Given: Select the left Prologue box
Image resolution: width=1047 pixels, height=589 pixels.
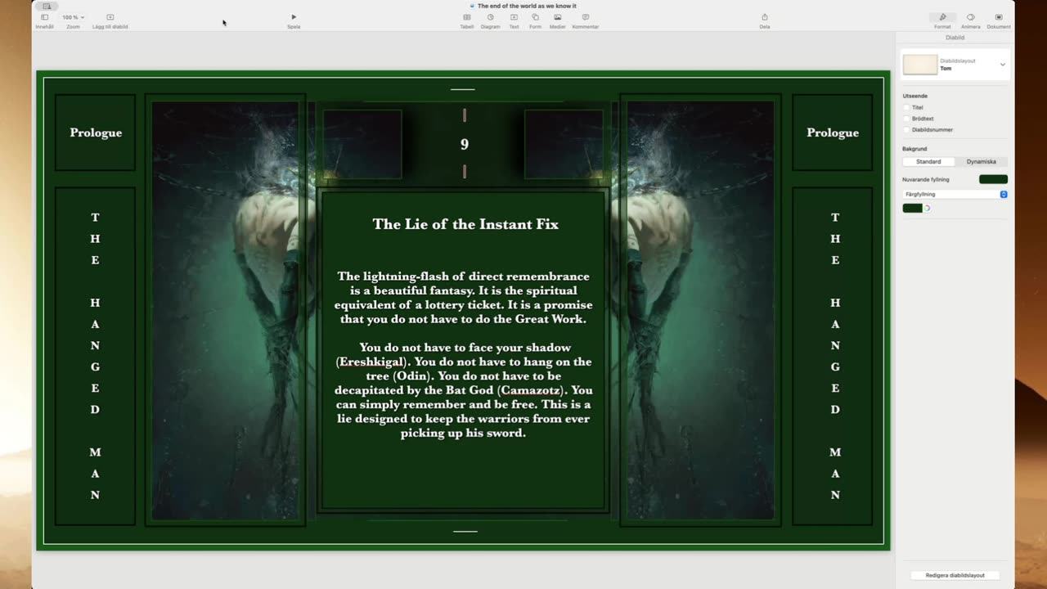Looking at the screenshot, I should click(96, 133).
